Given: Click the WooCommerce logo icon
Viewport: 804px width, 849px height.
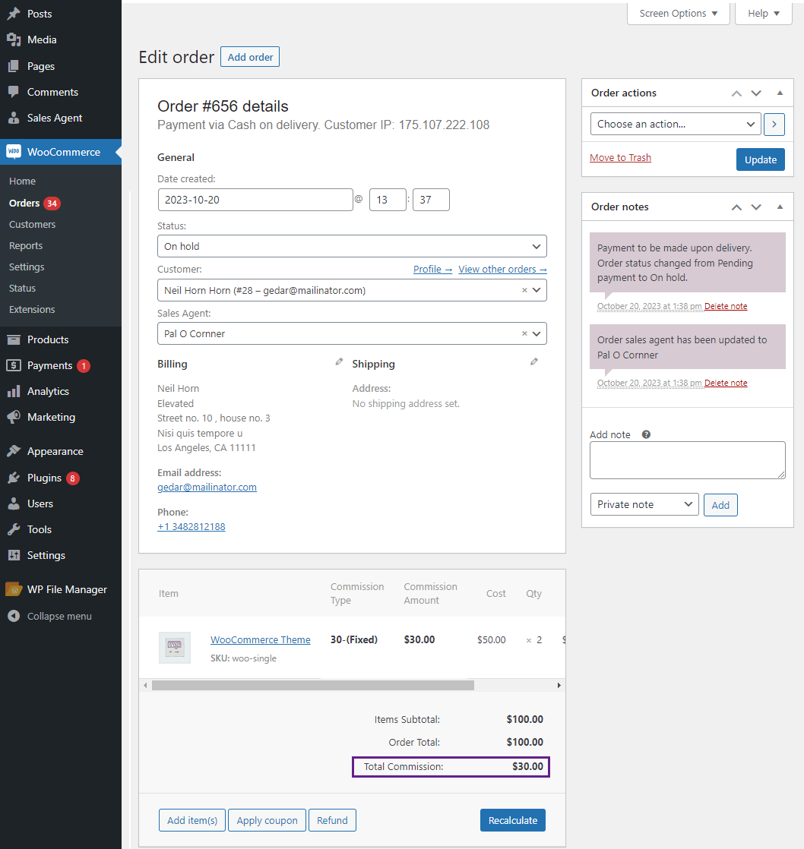Looking at the screenshot, I should pos(14,152).
